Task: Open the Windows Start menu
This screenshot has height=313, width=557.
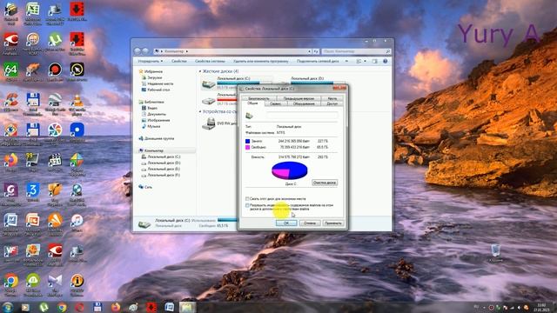Action: tap(8, 307)
